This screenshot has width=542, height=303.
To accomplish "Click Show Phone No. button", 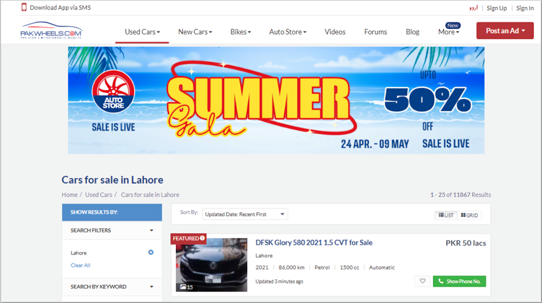I will [x=459, y=281].
